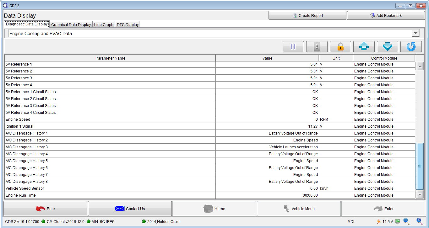This screenshot has width=429, height=228.
Task: Click the vertical scrollbar thumb
Action: (420, 166)
